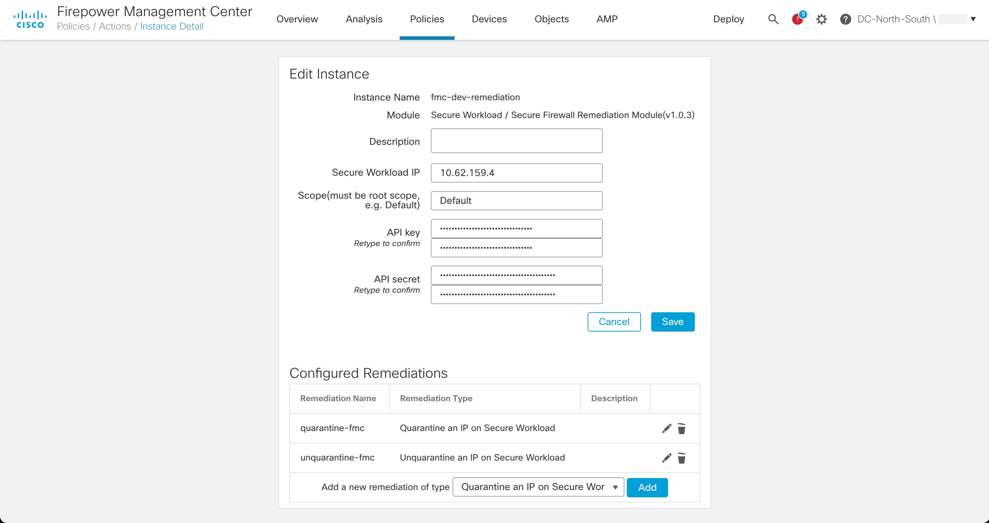Image resolution: width=989 pixels, height=523 pixels.
Task: Open help using the question mark icon
Action: pos(845,19)
